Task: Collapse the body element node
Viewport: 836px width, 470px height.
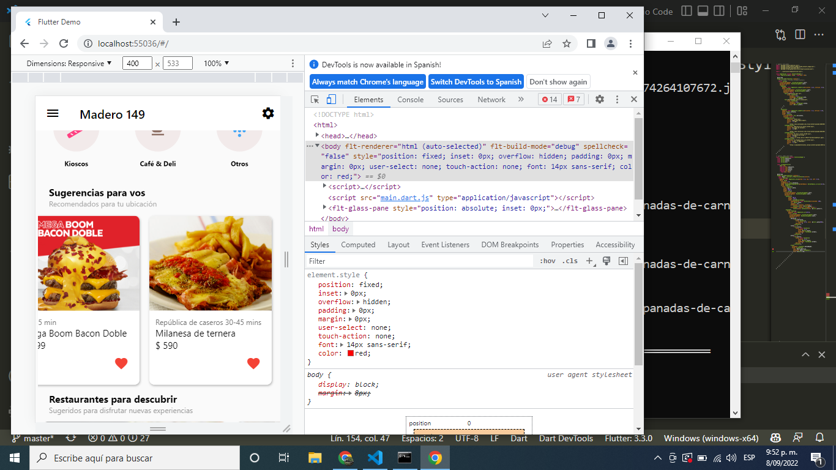Action: [x=317, y=146]
